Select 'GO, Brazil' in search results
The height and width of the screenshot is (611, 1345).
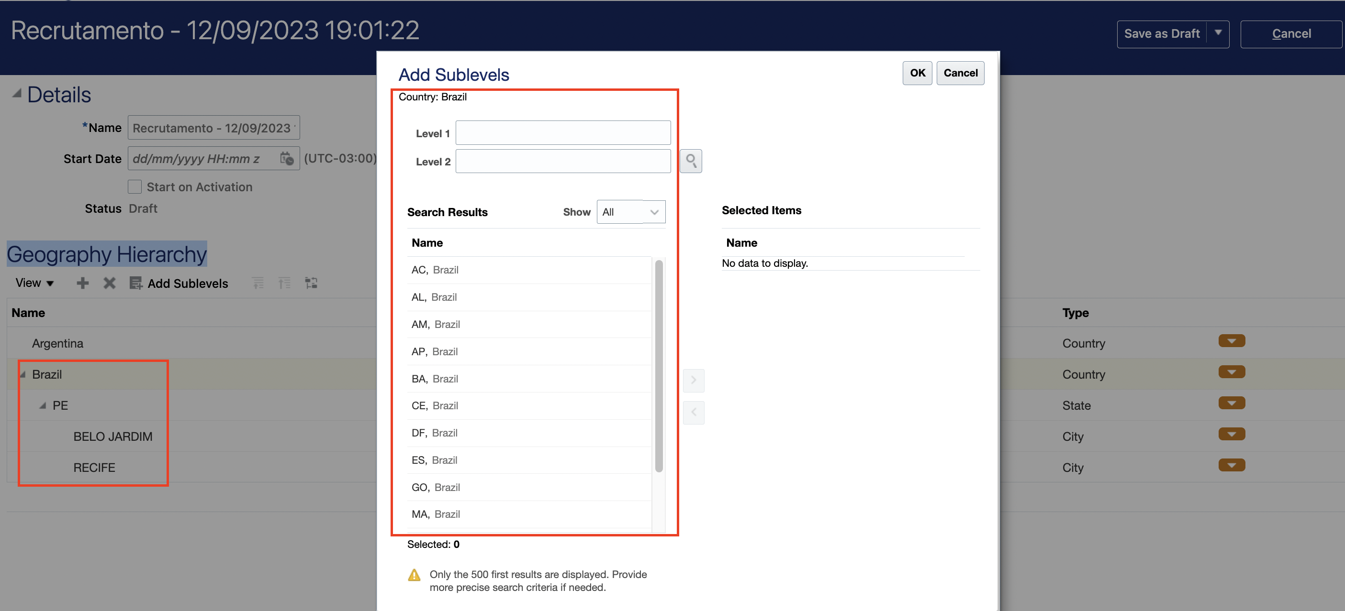[528, 488]
